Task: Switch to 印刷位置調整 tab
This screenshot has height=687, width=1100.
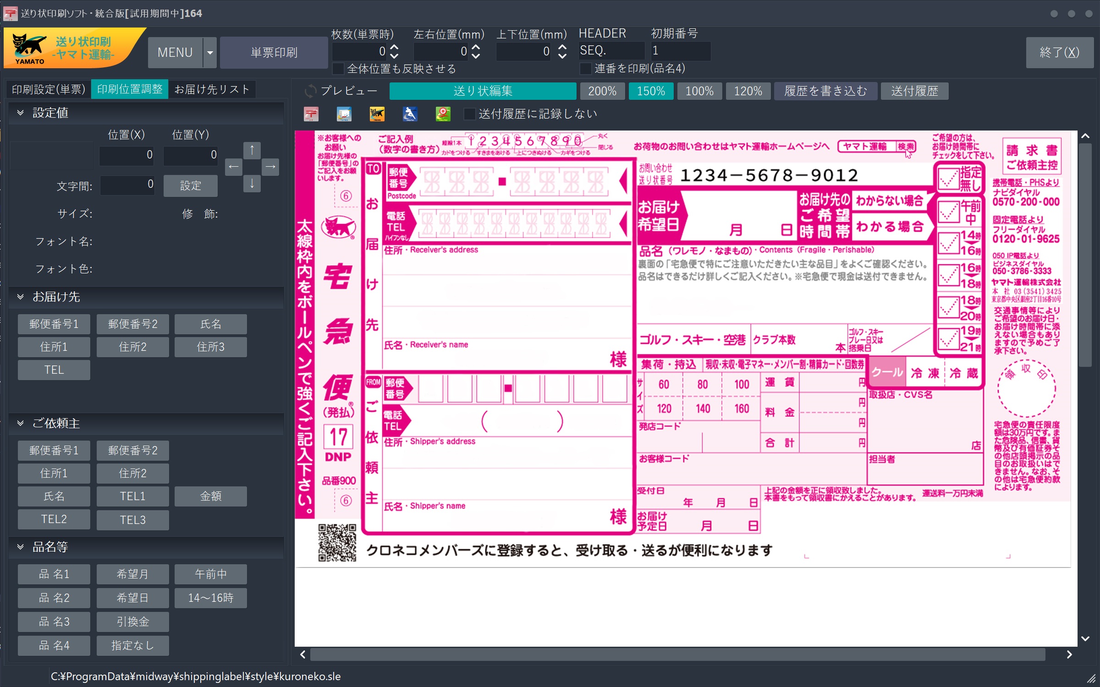Action: [x=130, y=89]
